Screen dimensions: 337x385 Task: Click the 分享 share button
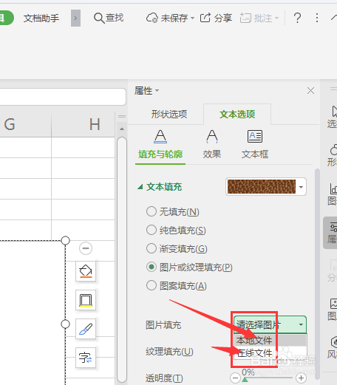pyautogui.click(x=216, y=18)
